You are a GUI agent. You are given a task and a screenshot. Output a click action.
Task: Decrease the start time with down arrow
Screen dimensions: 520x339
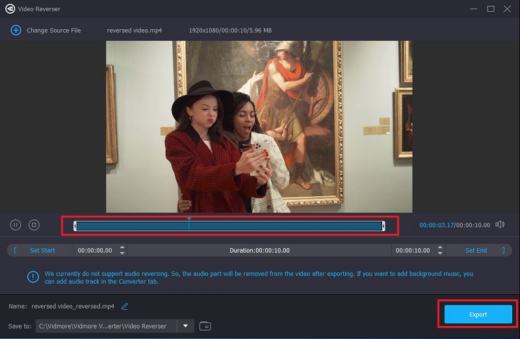click(x=122, y=253)
